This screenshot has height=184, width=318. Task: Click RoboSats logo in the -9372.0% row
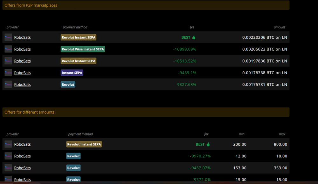coord(8,179)
